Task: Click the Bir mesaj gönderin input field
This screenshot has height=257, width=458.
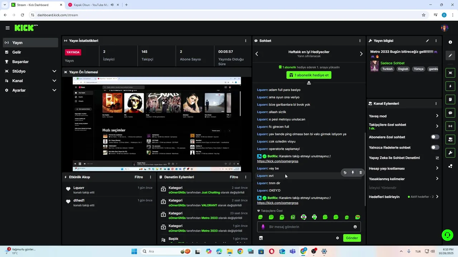Action: coord(309,227)
